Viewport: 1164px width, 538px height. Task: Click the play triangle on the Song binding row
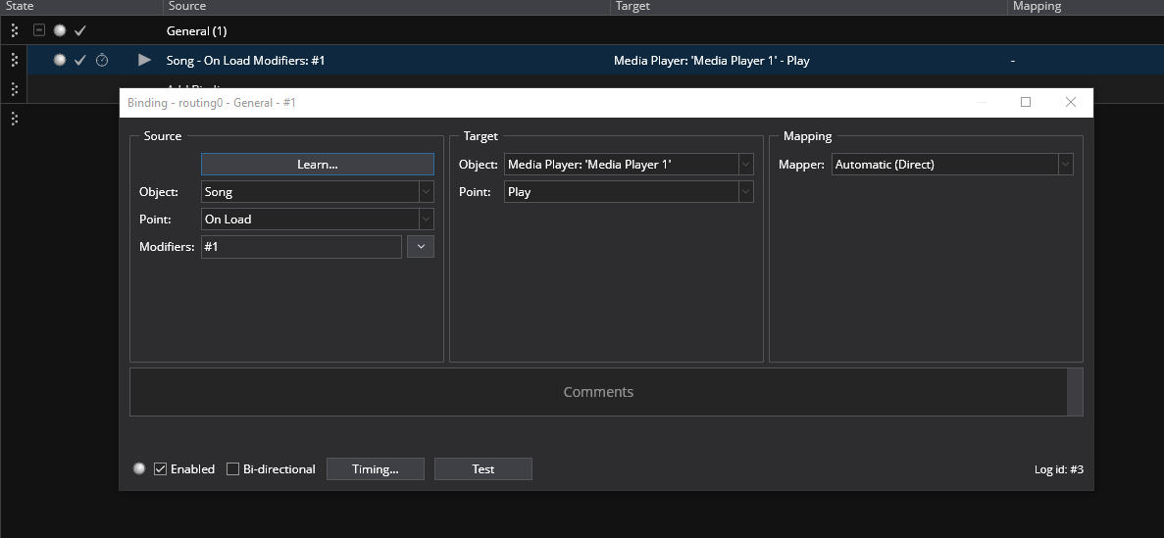point(144,61)
